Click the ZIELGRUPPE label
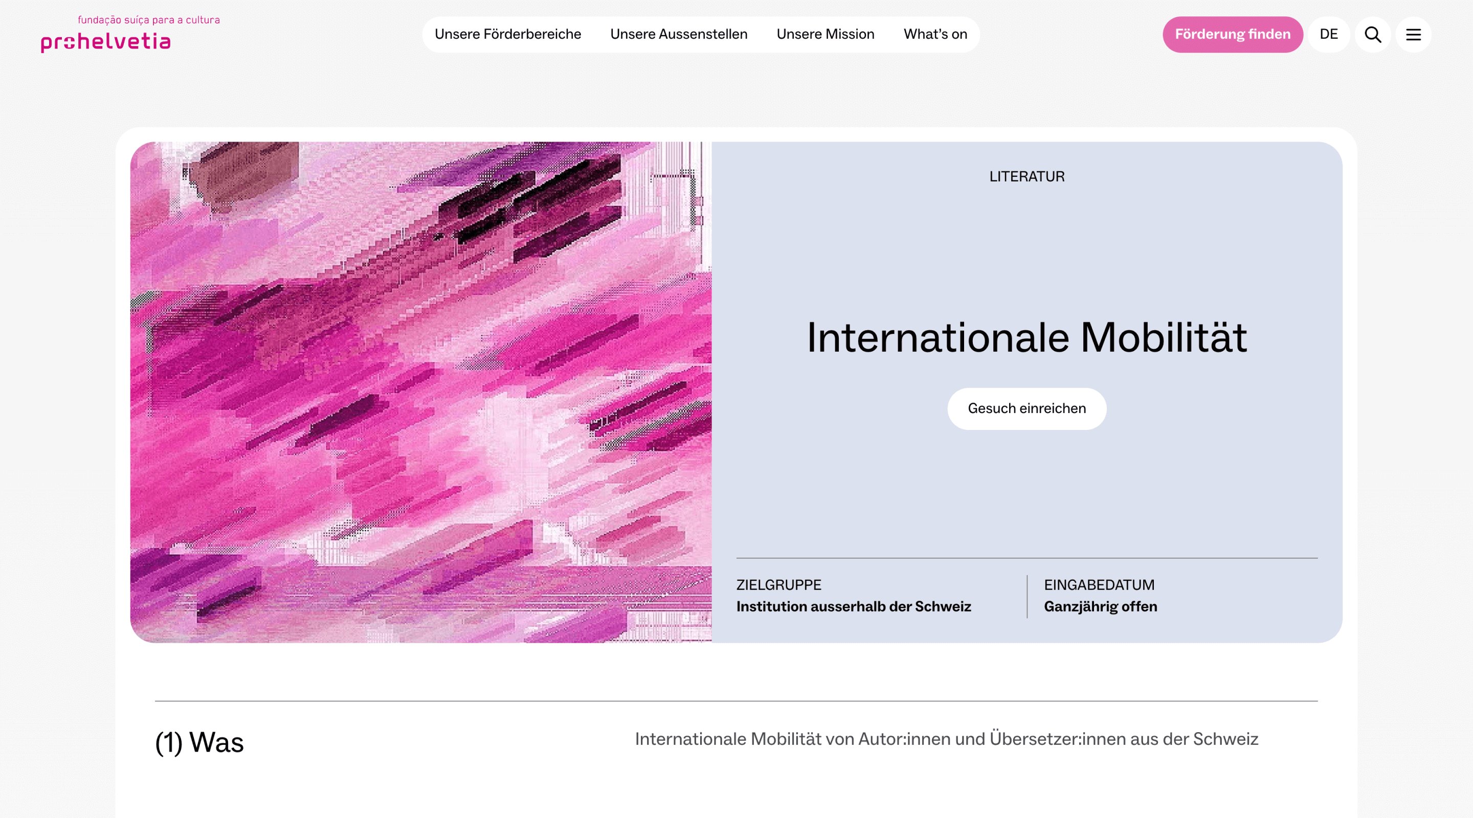The image size is (1473, 818). point(778,585)
